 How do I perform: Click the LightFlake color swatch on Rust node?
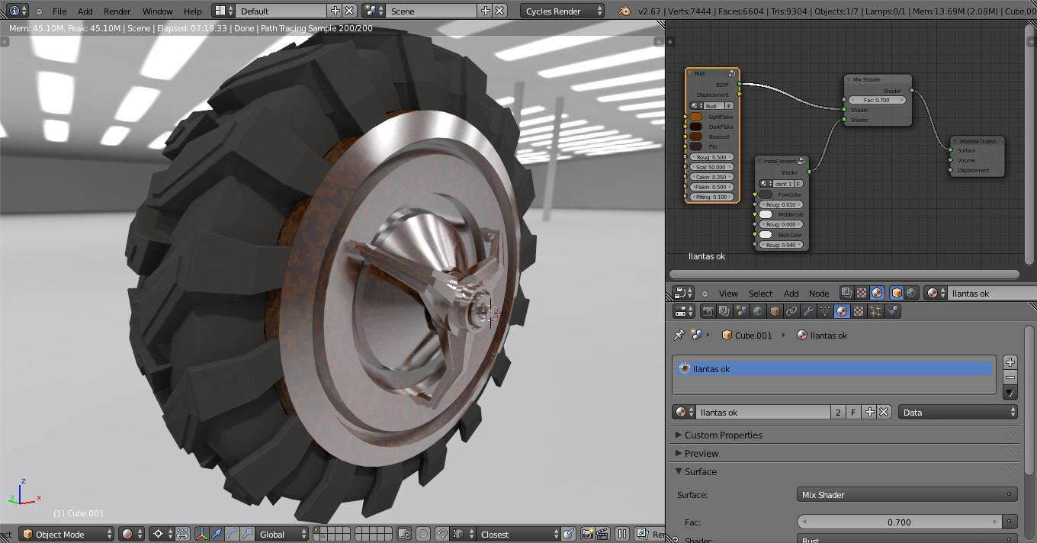point(696,117)
